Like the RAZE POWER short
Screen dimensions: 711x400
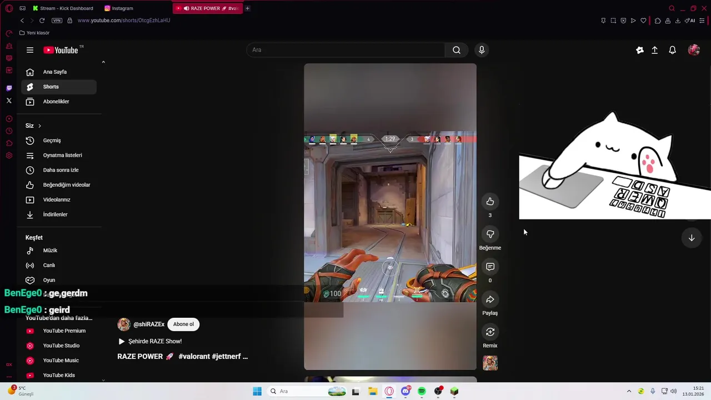(x=490, y=202)
